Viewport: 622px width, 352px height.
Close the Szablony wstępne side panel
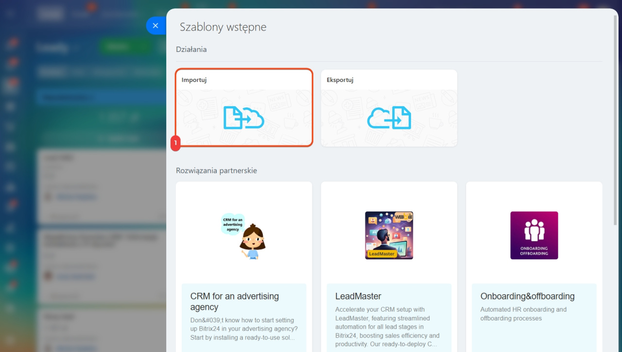(155, 26)
